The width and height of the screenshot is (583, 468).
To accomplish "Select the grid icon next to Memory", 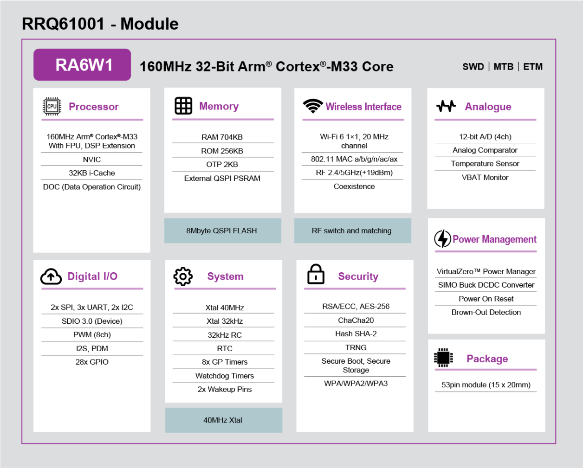I will pyautogui.click(x=183, y=106).
